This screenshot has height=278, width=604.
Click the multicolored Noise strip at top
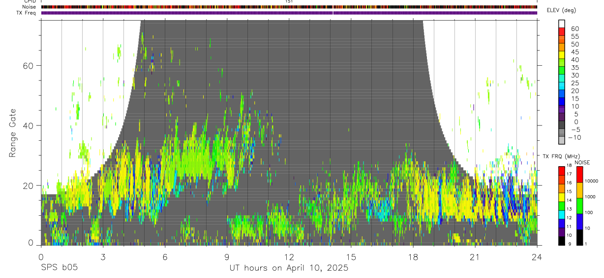[x=289, y=7]
